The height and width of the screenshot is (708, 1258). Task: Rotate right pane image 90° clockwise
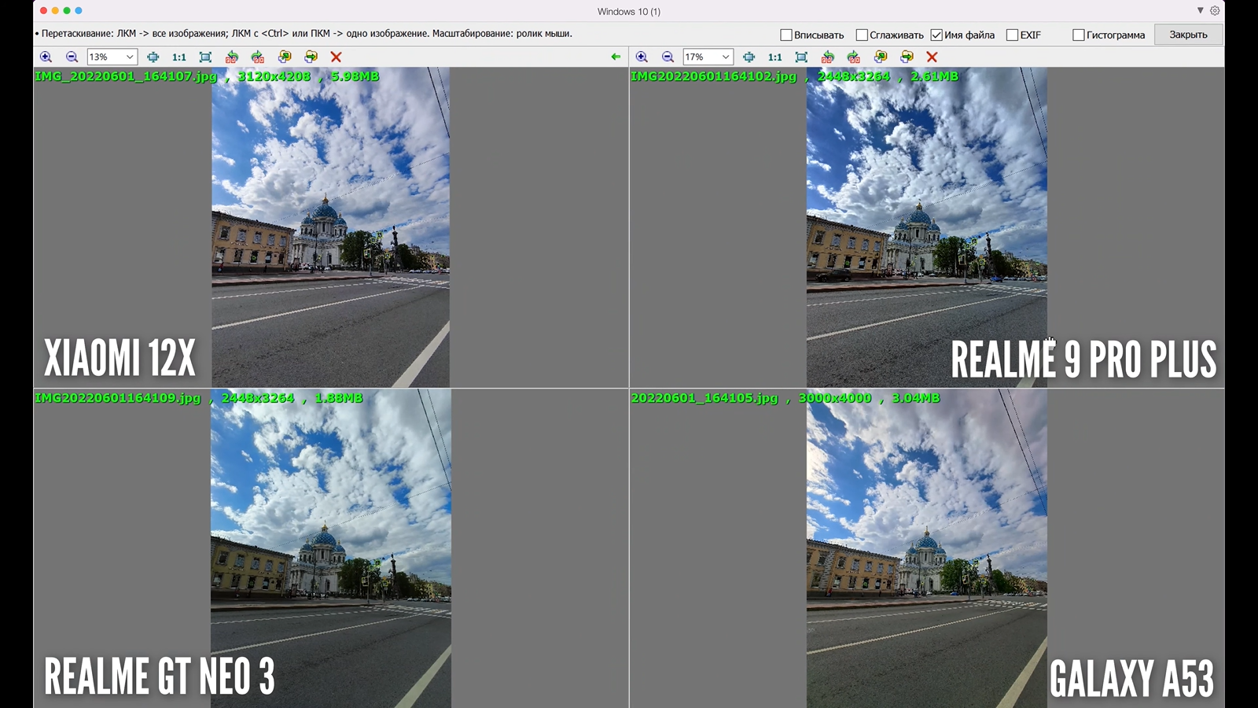[854, 57]
